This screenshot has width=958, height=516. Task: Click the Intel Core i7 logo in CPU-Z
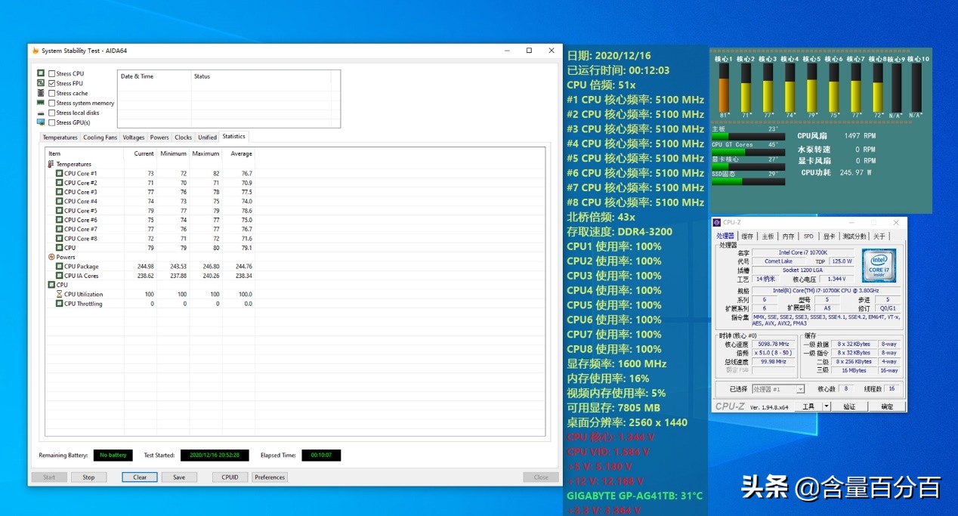click(879, 266)
